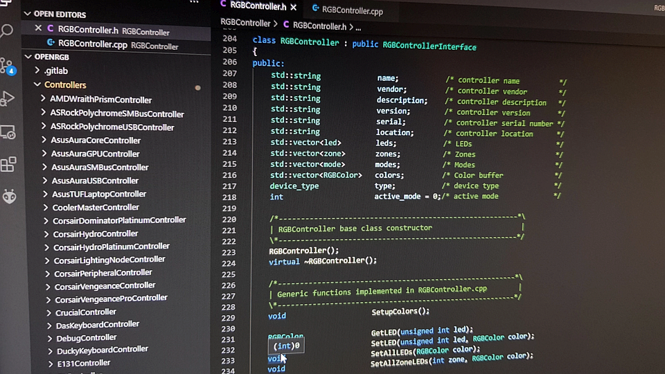Image resolution: width=665 pixels, height=374 pixels.
Task: Select the RGBController.h tab
Action: [258, 6]
